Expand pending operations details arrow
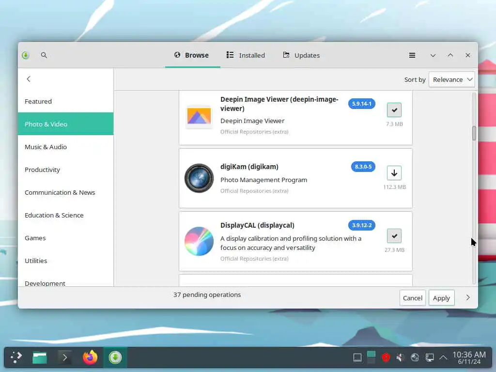 pos(468,298)
